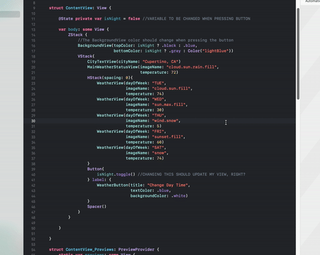Click the .gray color value in bottomColor
The height and width of the screenshot is (255, 320).
click(x=175, y=51)
